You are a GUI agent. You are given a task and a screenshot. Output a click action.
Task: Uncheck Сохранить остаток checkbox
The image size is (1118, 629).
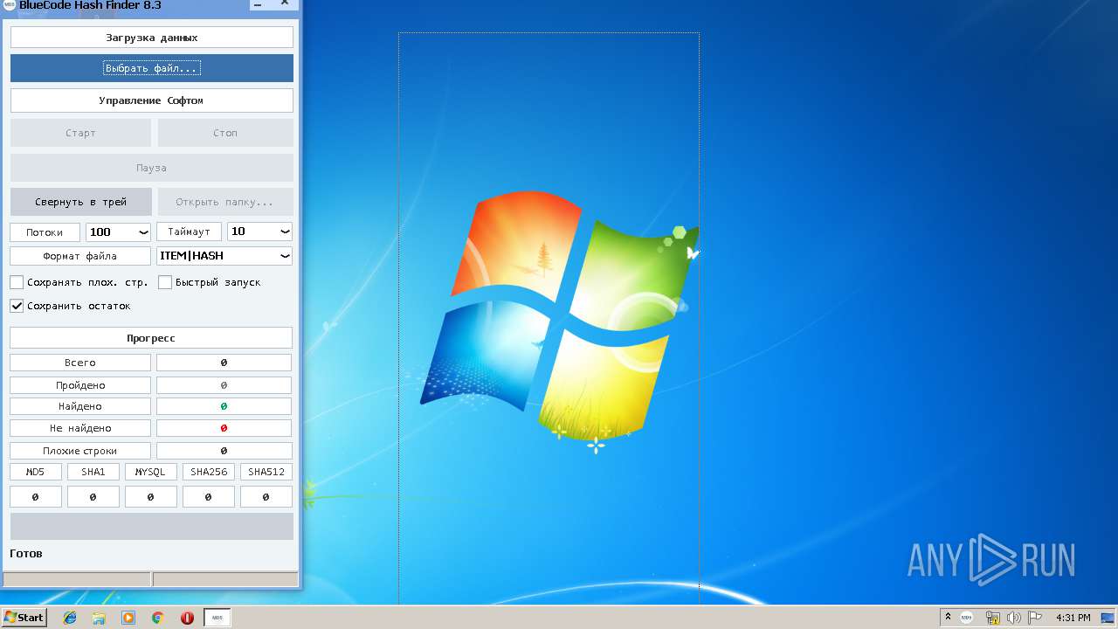click(x=17, y=306)
